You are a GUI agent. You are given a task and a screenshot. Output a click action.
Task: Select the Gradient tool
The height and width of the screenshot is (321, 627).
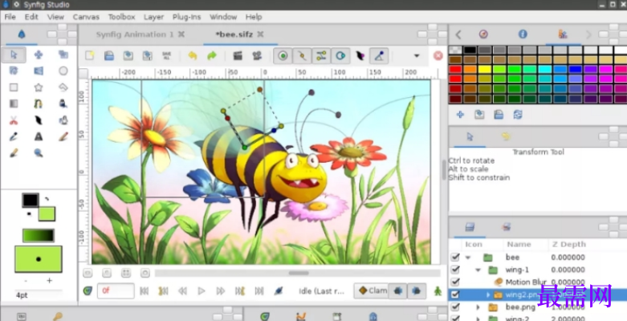tap(14, 104)
